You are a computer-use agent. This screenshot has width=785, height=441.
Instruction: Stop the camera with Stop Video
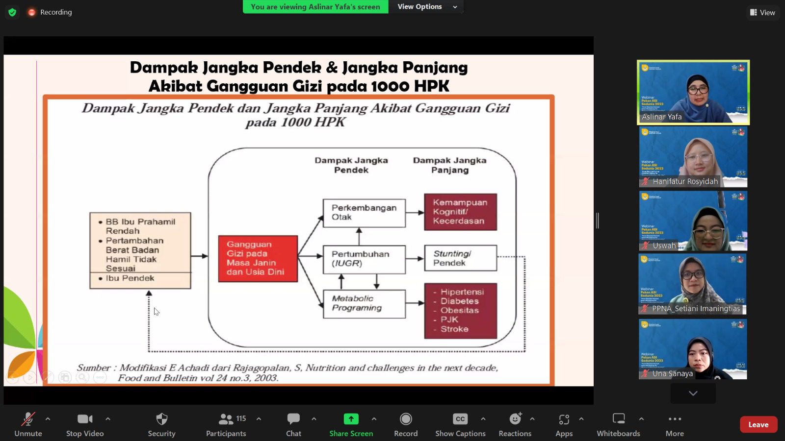(x=85, y=424)
